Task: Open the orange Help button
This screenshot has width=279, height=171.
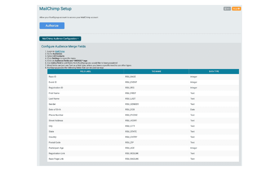Action: [x=236, y=9]
